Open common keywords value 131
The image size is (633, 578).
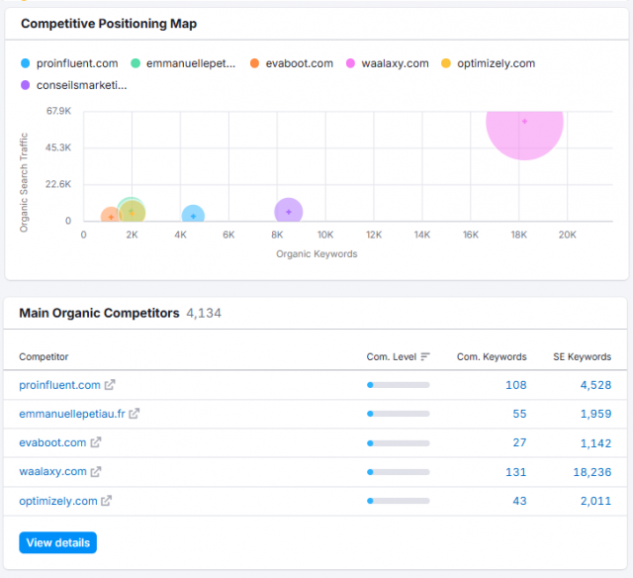[x=516, y=472]
